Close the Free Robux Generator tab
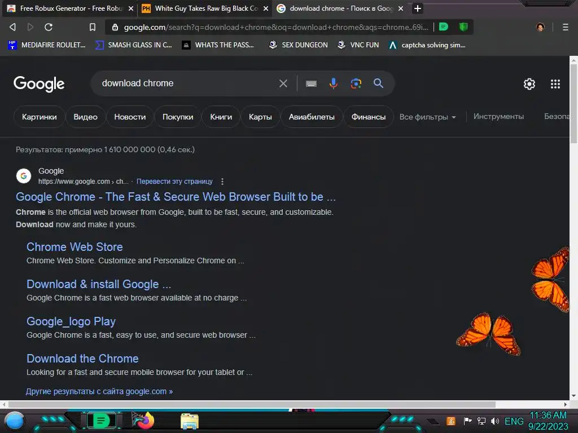Screen dimensions: 578x433 [130, 8]
